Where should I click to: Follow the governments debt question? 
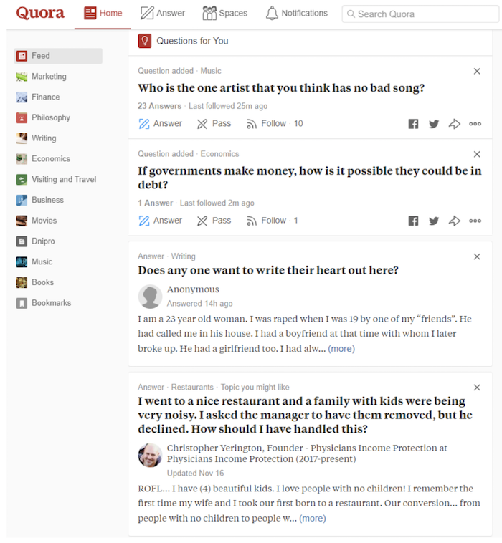pyautogui.click(x=272, y=221)
